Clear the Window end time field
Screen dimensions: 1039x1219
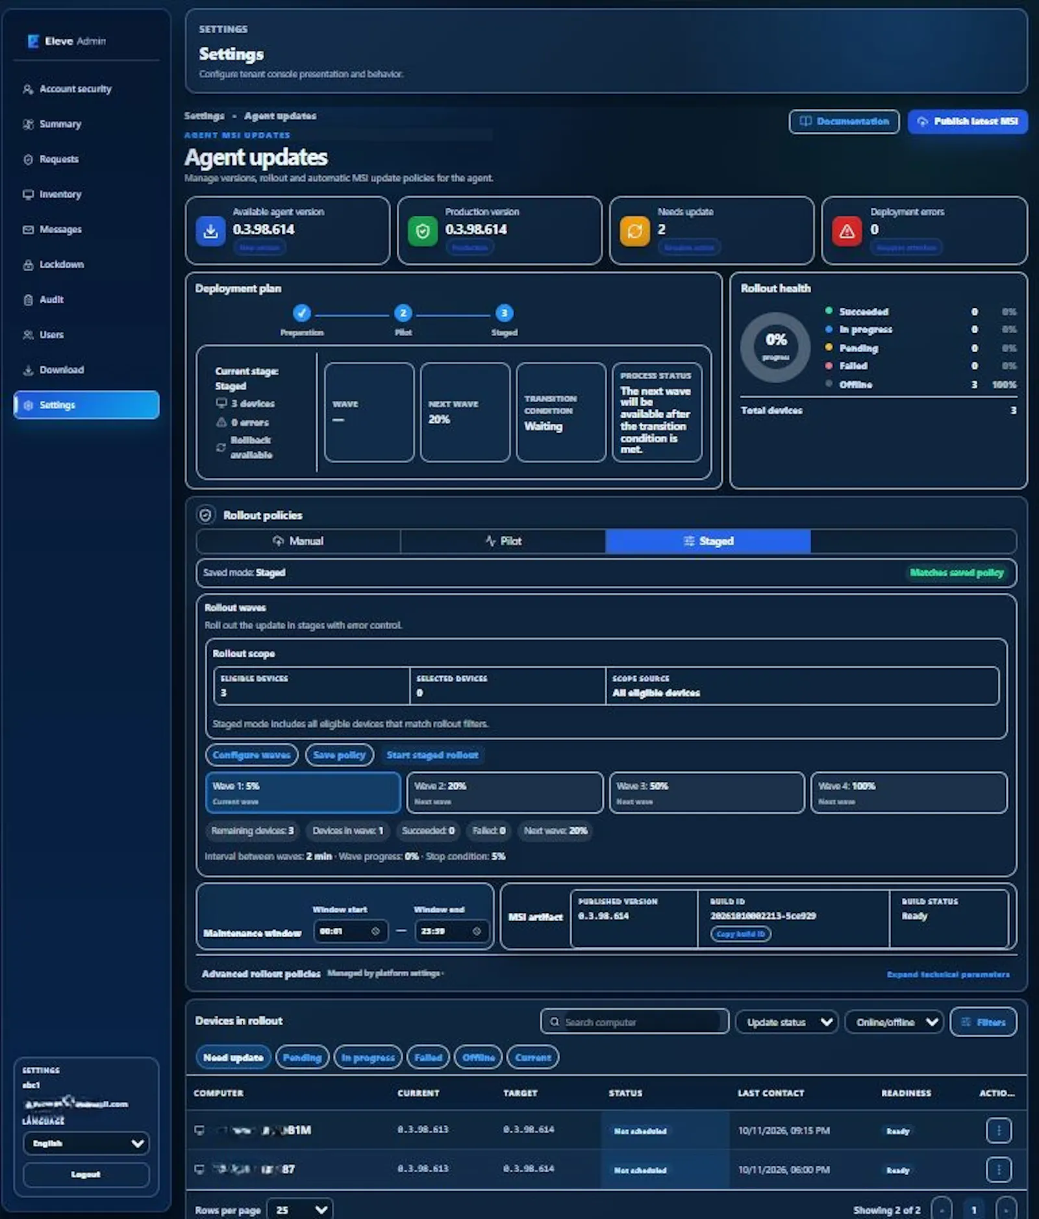click(x=477, y=932)
